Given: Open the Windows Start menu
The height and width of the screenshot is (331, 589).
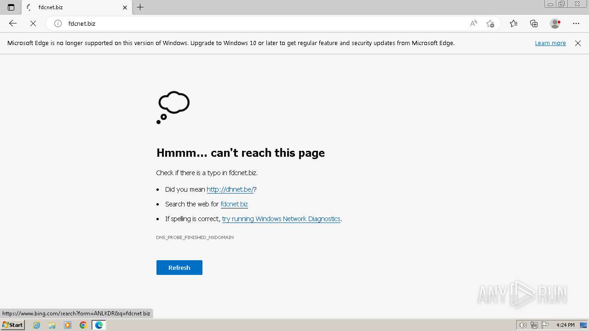Looking at the screenshot, I should click(12, 325).
